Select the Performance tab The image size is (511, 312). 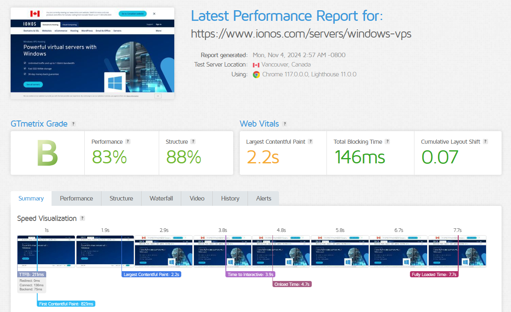[76, 198]
